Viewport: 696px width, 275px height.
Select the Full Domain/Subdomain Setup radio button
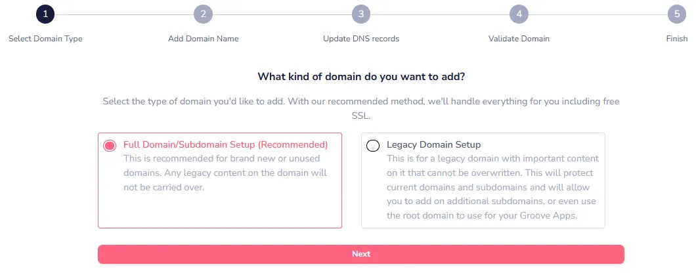coord(110,146)
